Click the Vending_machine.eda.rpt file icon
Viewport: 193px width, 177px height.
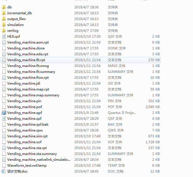pos(4,54)
